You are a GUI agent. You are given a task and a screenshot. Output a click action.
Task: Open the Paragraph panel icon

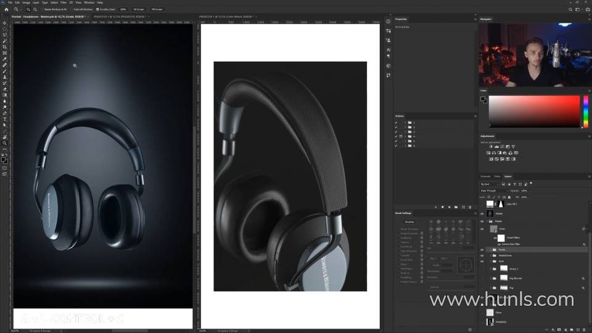tap(388, 56)
